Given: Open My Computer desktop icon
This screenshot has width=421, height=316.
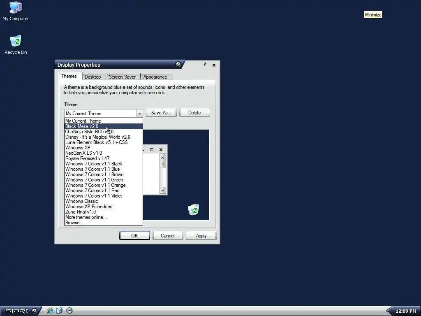Looking at the screenshot, I should click(16, 11).
